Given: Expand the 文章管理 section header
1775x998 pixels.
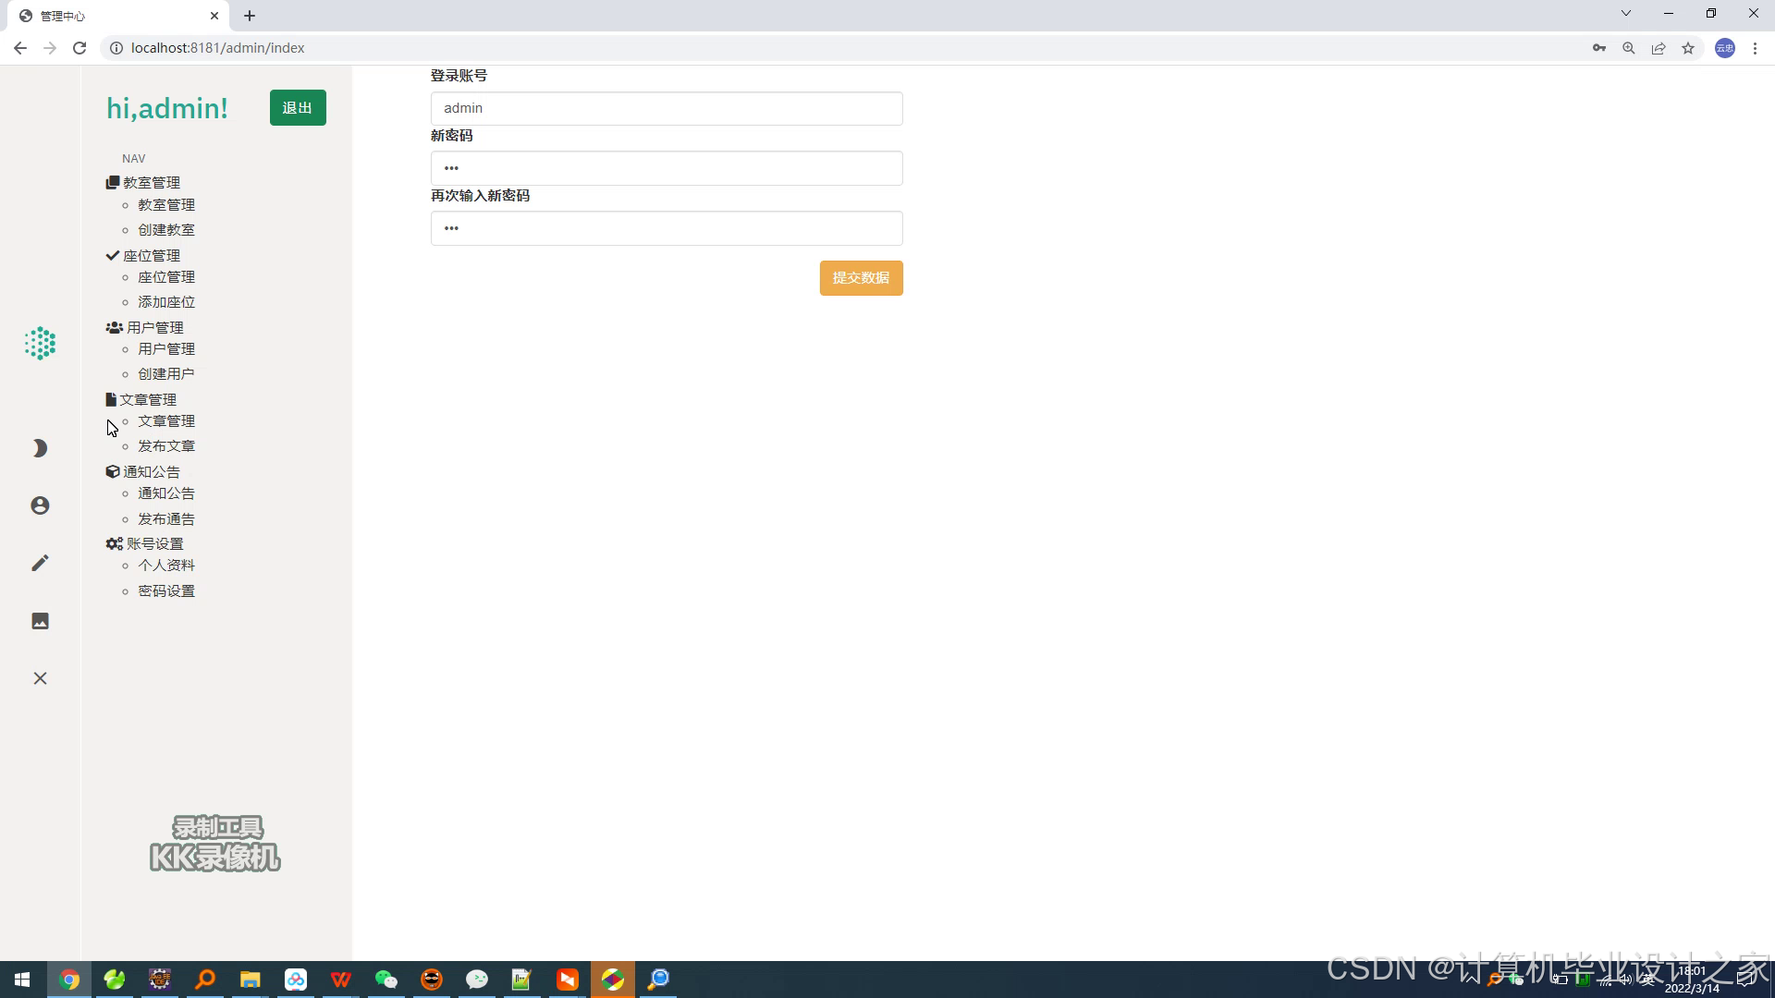Looking at the screenshot, I should pyautogui.click(x=141, y=400).
